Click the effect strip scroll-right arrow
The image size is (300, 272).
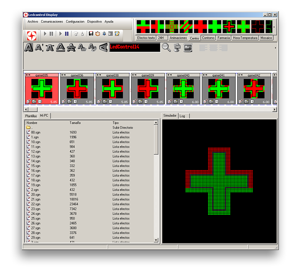click(275, 109)
